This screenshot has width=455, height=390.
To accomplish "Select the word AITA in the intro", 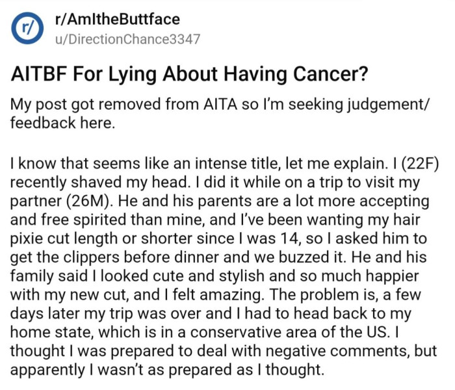I will point(220,104).
